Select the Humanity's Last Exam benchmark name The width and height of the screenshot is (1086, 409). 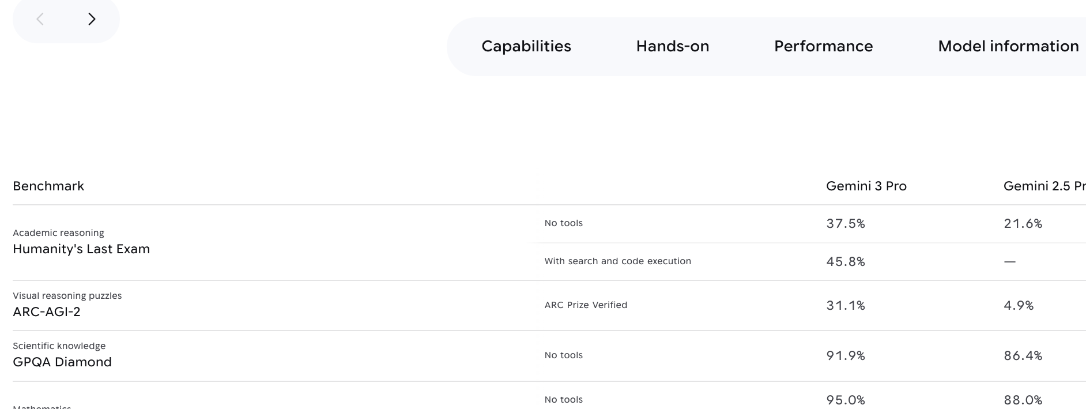click(x=81, y=249)
